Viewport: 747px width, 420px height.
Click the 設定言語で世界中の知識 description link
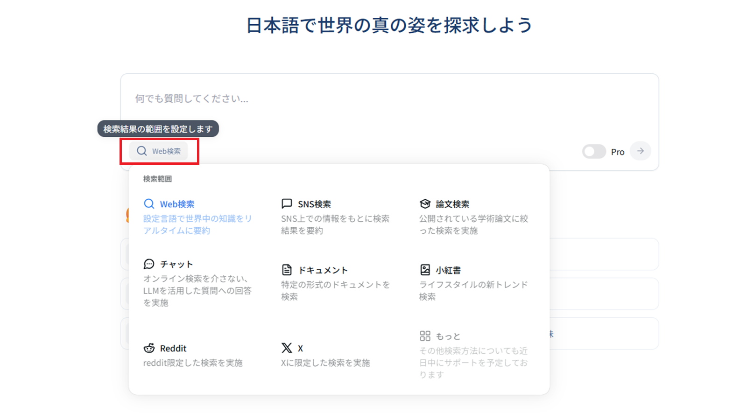(198, 224)
